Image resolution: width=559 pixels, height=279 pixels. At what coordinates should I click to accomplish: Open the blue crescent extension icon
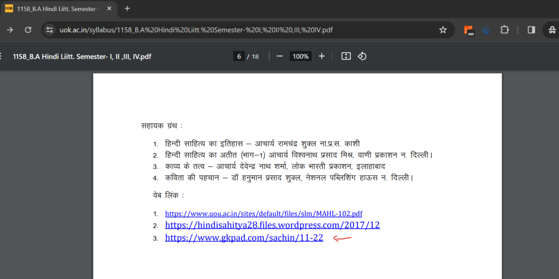486,30
